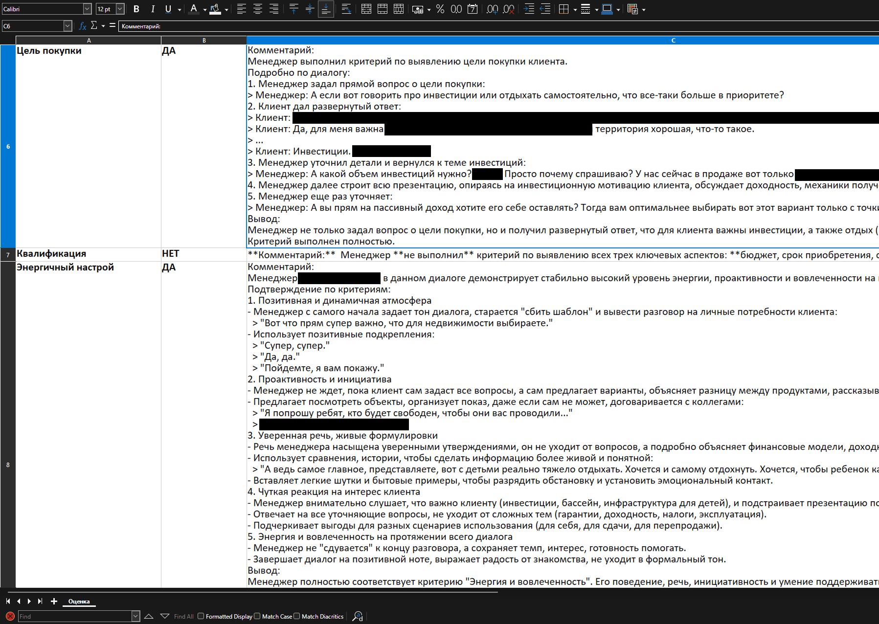Delete a decimal place

(509, 9)
